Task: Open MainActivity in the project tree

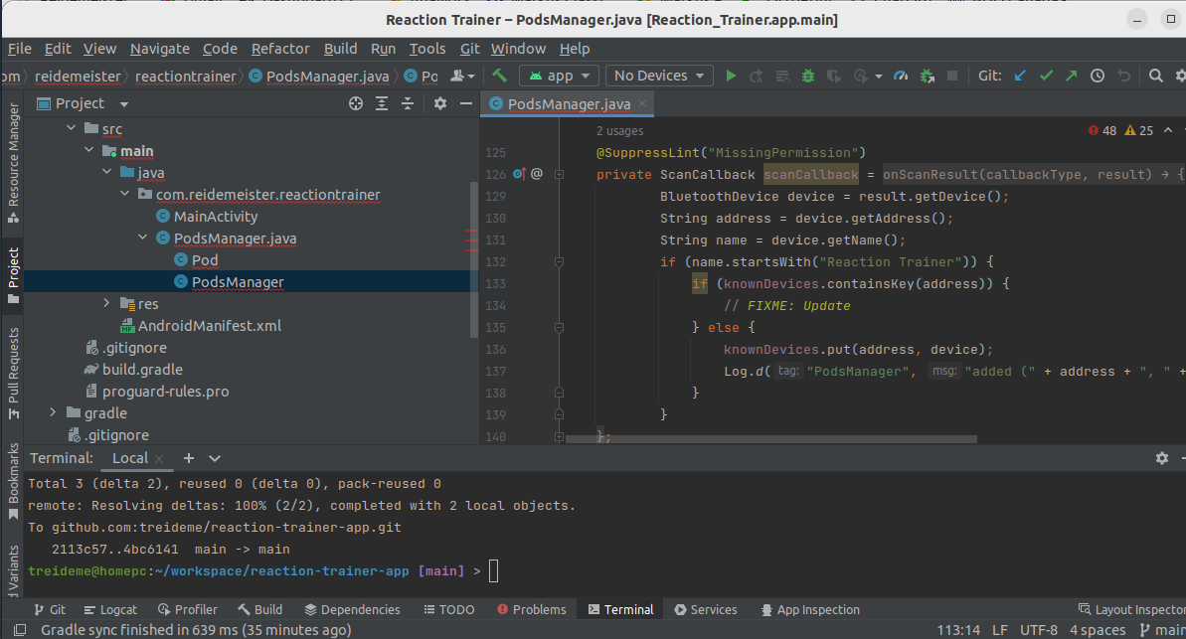Action: coord(215,217)
